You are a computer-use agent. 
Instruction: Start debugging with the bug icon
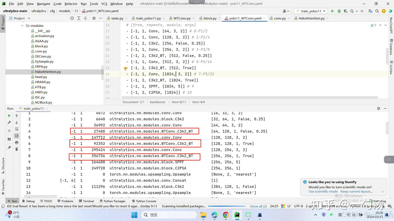click(x=339, y=11)
